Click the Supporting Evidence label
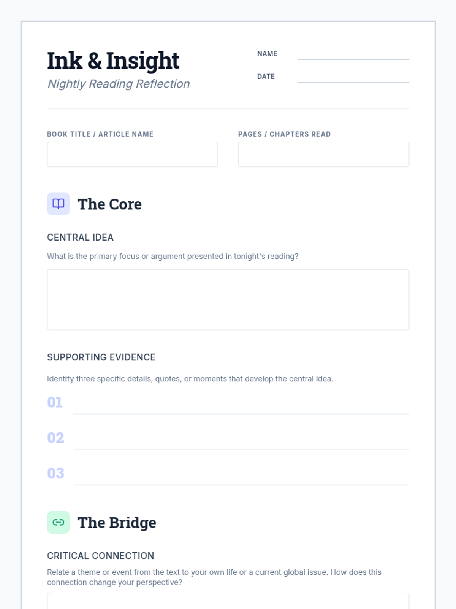This screenshot has width=456, height=609. coord(101,357)
